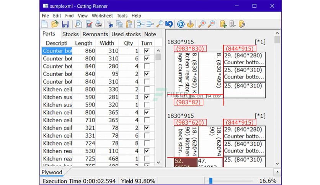
Task: Click the Cutting Planner app icon in title bar
Action: pyautogui.click(x=45, y=6)
